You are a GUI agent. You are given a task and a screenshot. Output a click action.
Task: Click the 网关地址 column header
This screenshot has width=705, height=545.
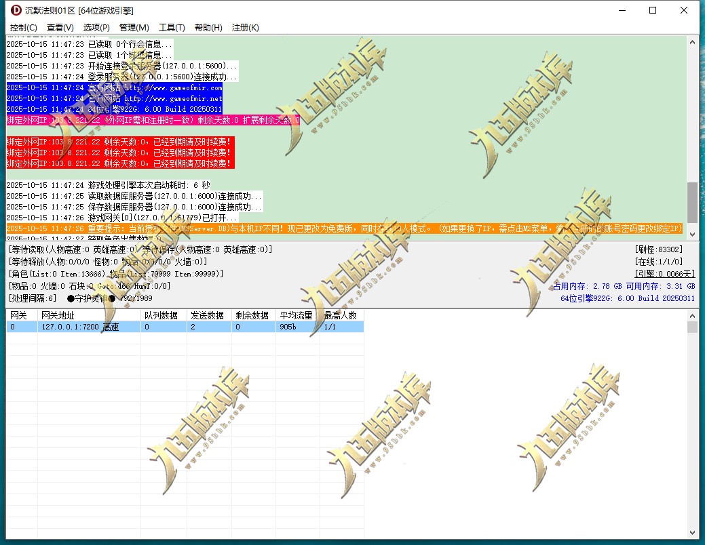point(89,315)
